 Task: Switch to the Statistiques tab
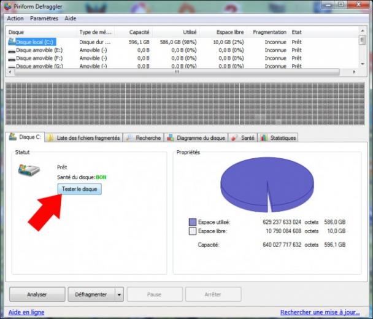tap(278, 138)
